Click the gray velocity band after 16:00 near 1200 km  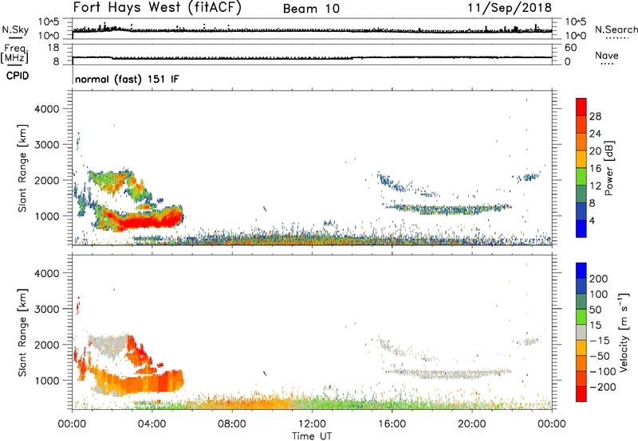(x=447, y=373)
